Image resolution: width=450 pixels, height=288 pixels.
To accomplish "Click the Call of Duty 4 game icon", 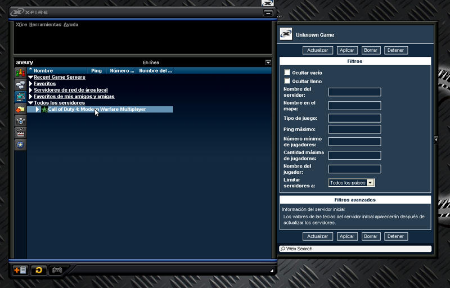I will [x=44, y=109].
